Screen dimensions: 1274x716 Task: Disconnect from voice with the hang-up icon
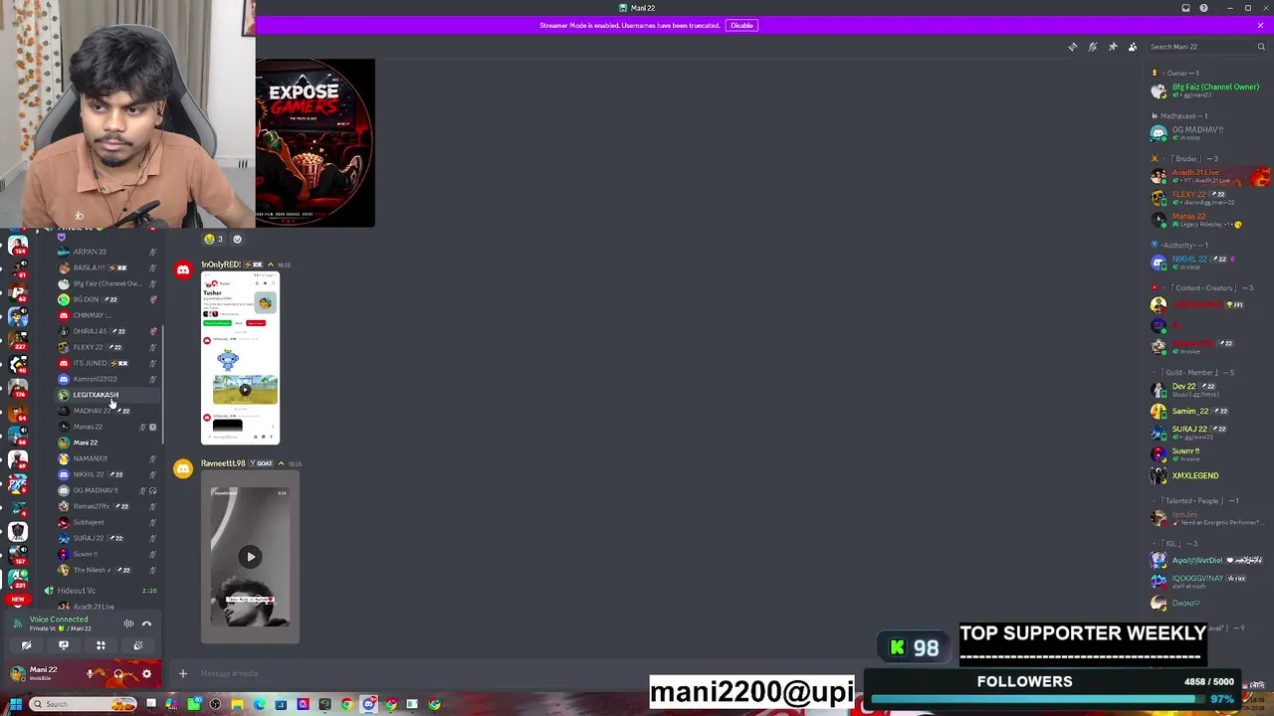coord(146,624)
